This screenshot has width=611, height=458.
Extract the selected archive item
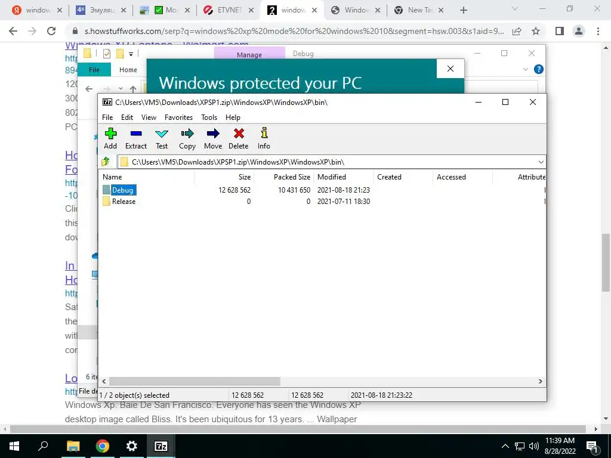[x=135, y=138]
